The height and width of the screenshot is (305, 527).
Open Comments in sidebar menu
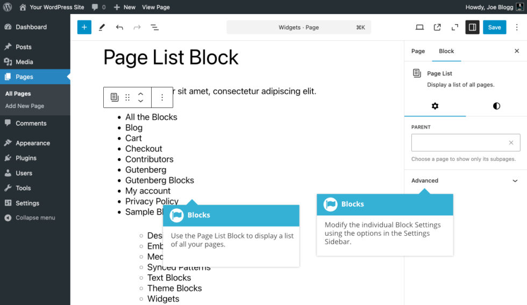[35, 123]
